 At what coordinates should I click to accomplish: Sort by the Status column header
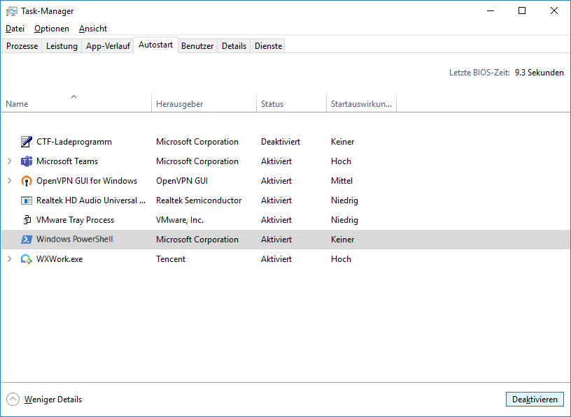272,104
